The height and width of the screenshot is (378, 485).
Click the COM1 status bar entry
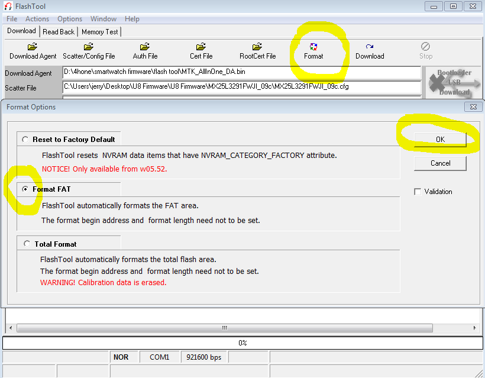point(159,357)
